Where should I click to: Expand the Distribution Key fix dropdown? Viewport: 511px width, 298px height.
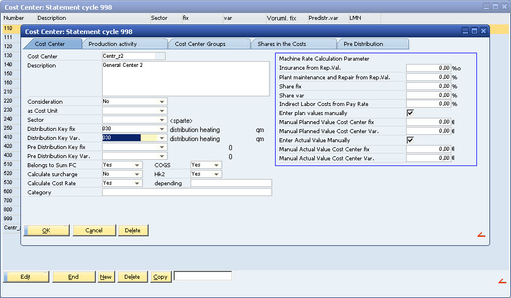coord(163,129)
